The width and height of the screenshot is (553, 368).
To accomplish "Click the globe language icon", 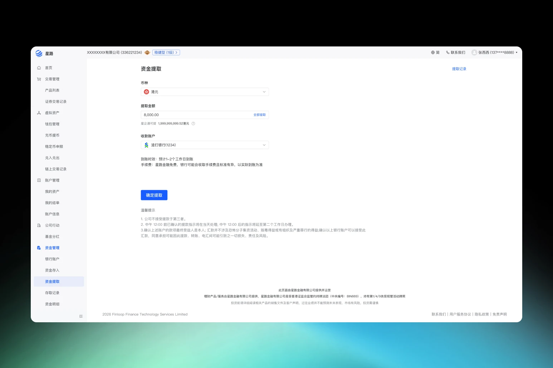I will tap(433, 53).
